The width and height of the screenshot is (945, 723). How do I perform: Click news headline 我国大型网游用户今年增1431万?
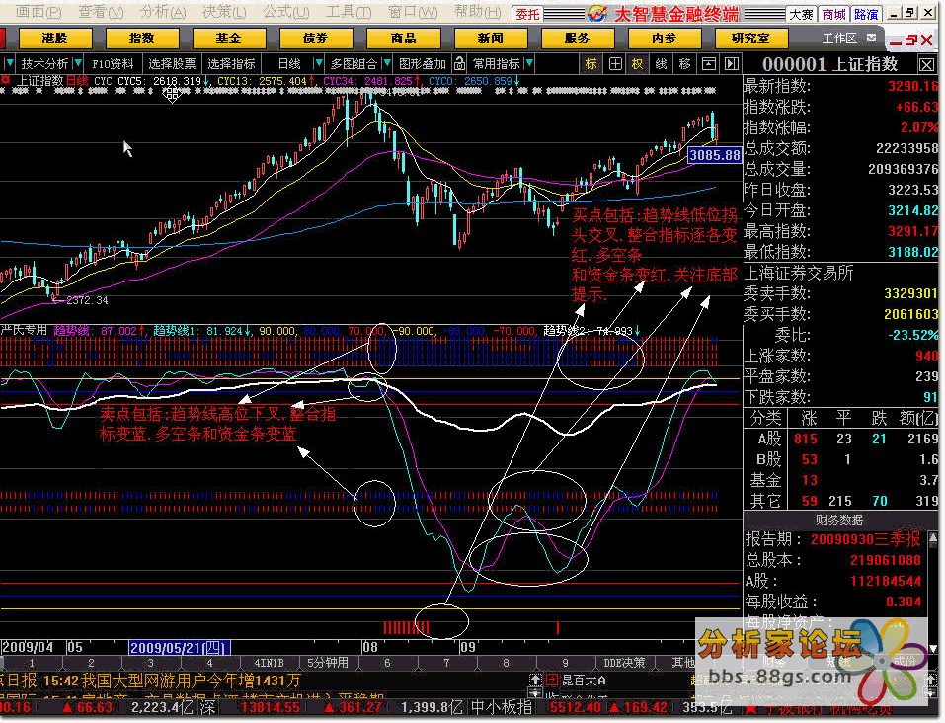point(190,681)
